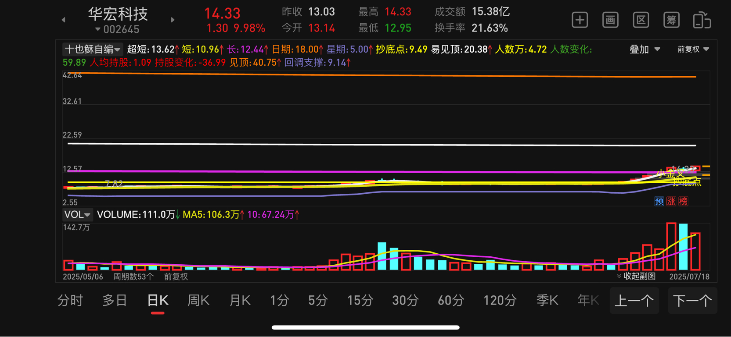Image resolution: width=731 pixels, height=337 pixels.
Task: Open the range statistics 区 icon
Action: pos(641,20)
